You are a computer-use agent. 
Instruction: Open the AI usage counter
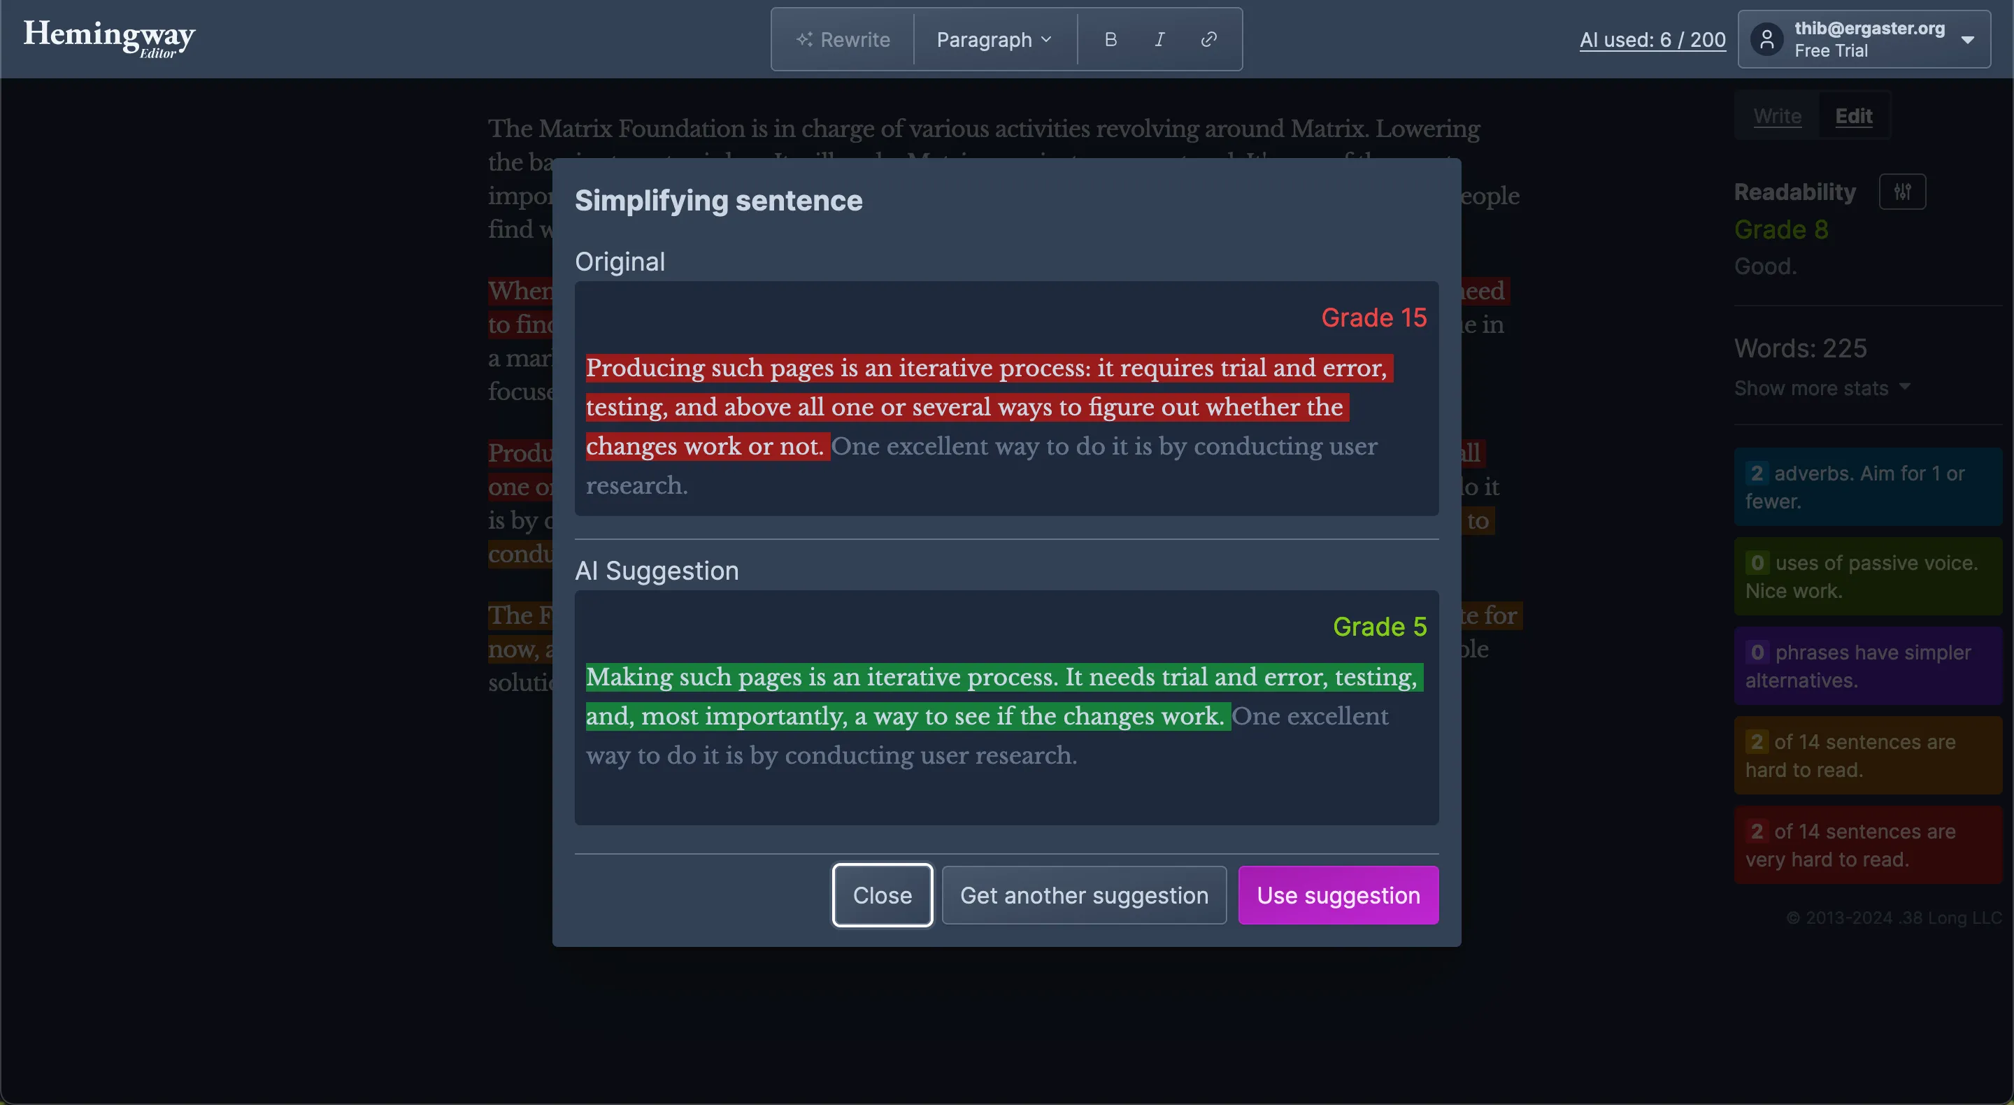1652,40
